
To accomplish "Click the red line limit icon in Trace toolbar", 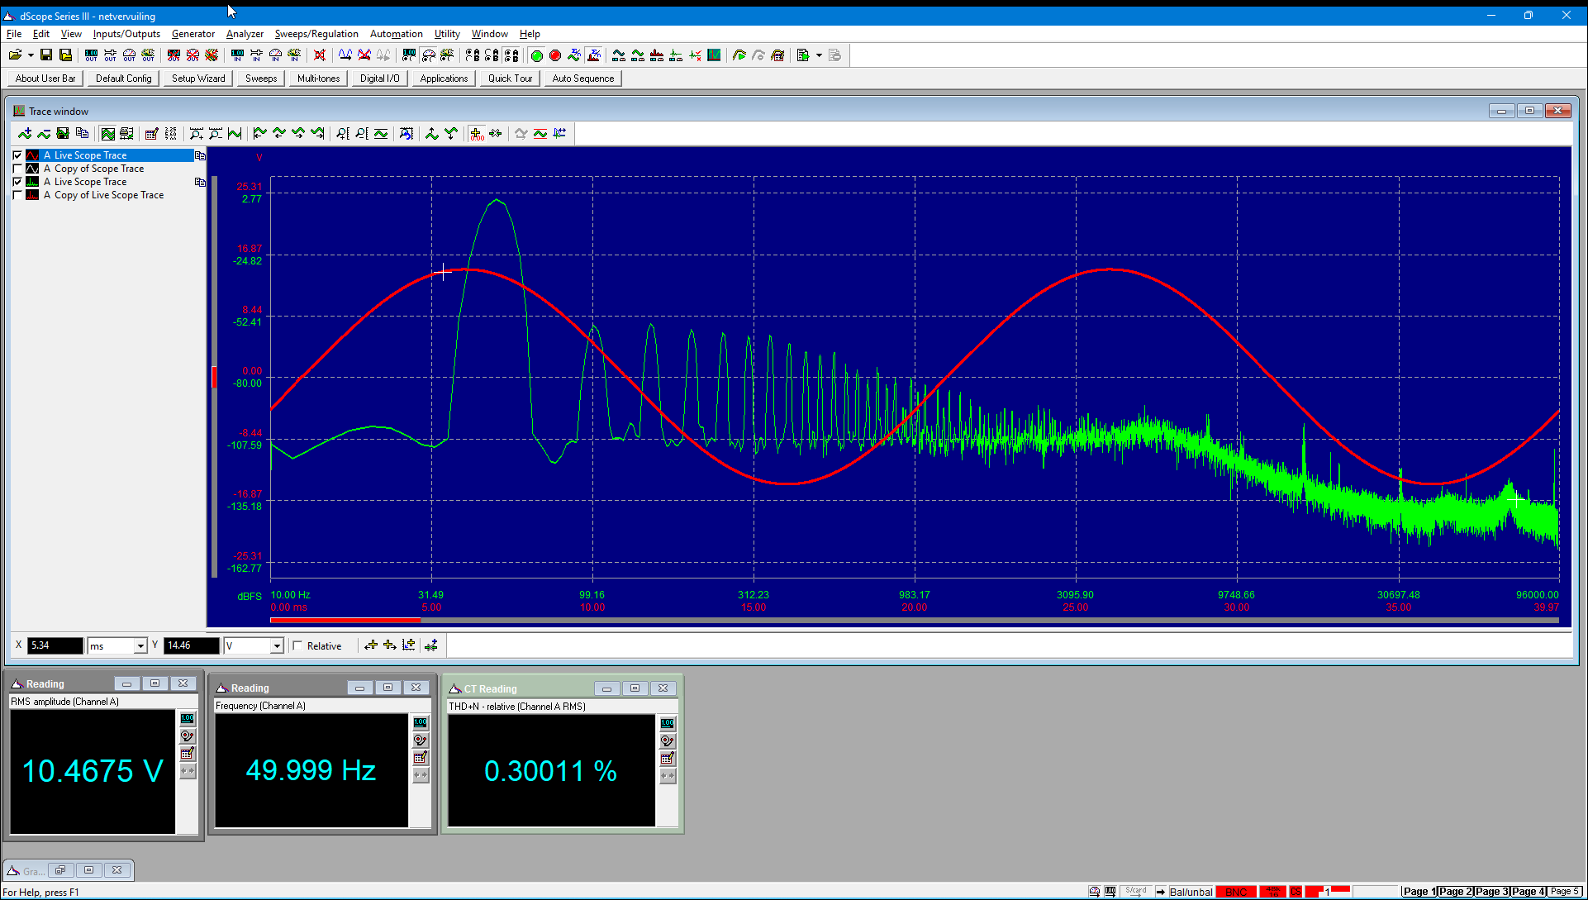I will pyautogui.click(x=540, y=134).
